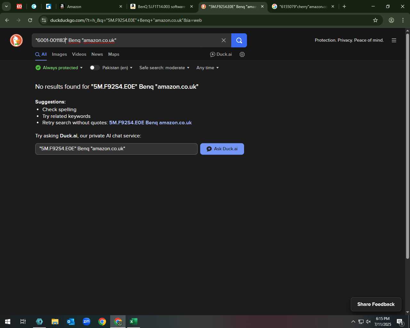
Task: Open Task View on the taskbar
Action: pyautogui.click(x=23, y=322)
